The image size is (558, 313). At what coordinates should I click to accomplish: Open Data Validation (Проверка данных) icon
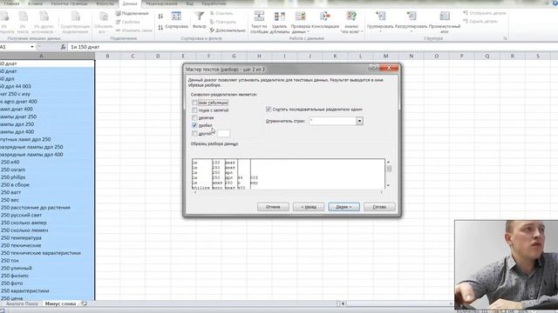300,17
